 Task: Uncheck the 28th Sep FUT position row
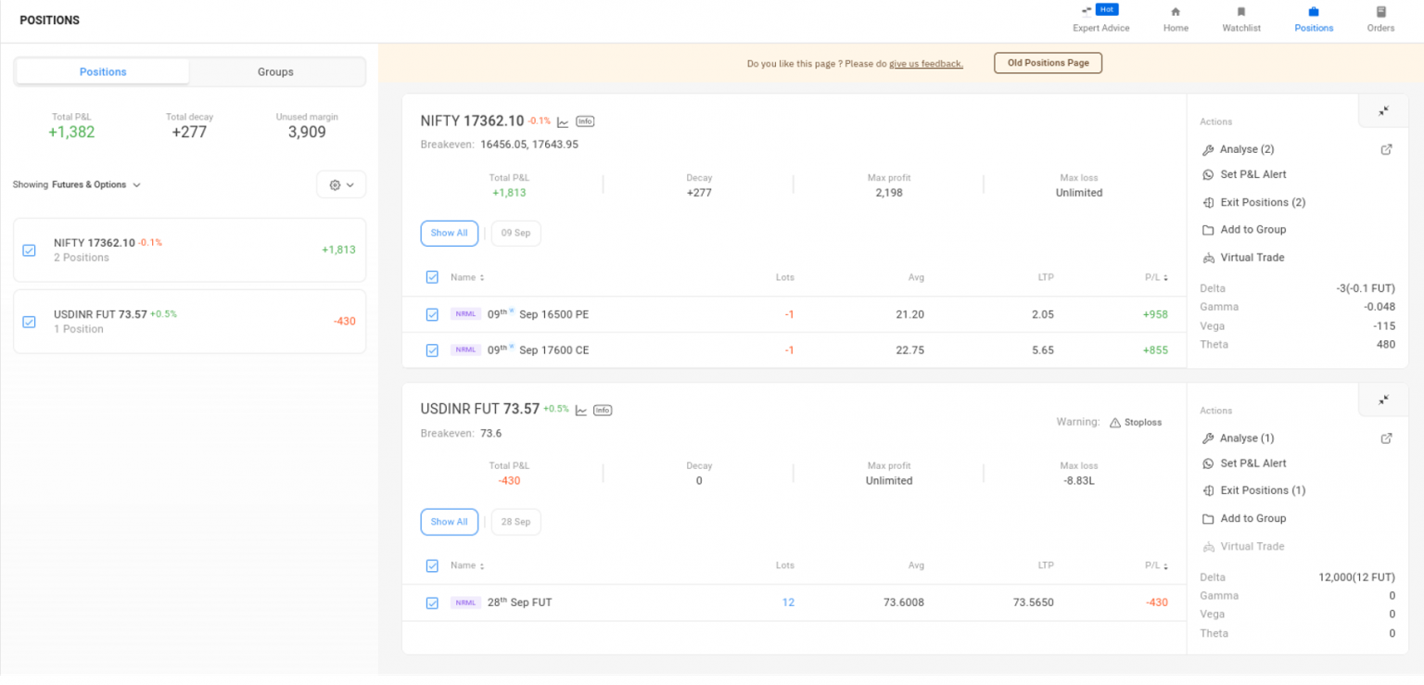click(432, 603)
